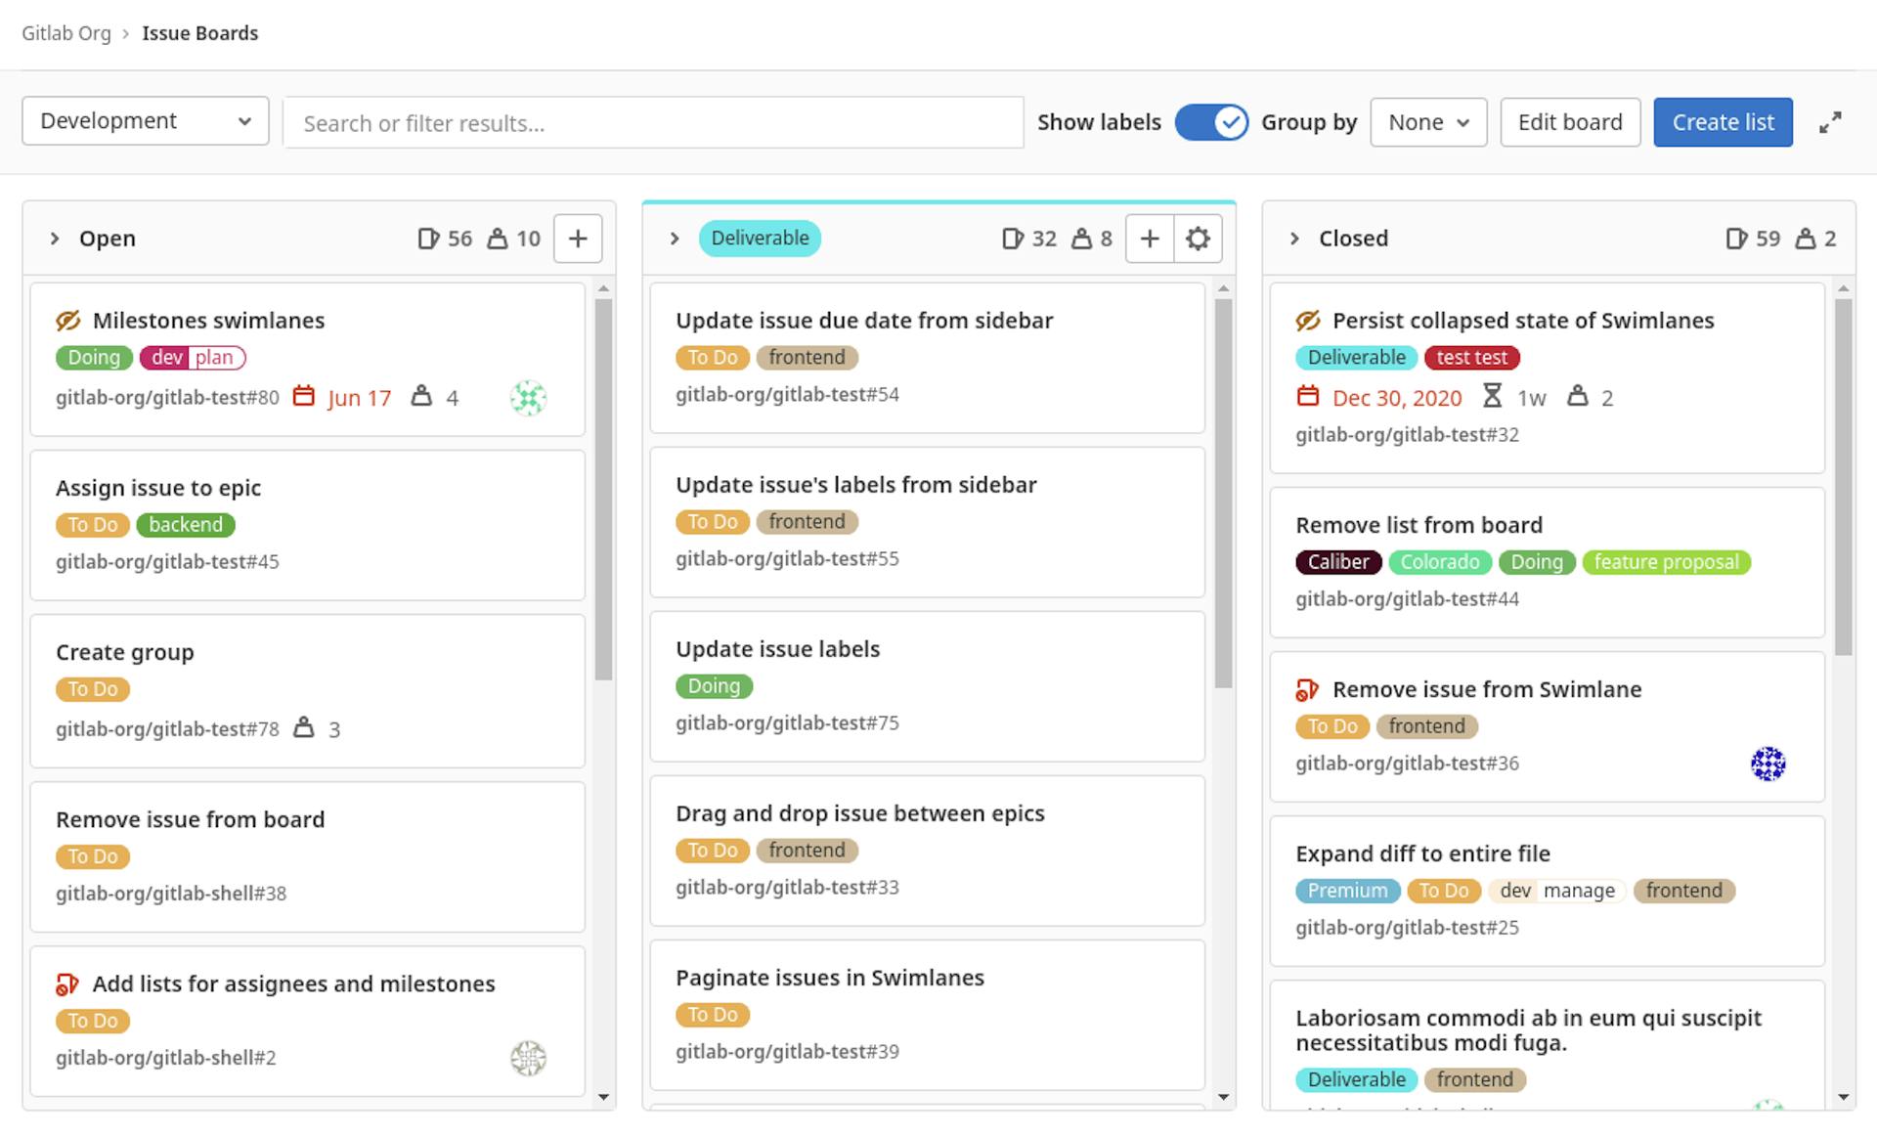Viewport: 1877px width, 1136px height.
Task: Collapse the Open list with its chevron
Action: click(x=56, y=238)
